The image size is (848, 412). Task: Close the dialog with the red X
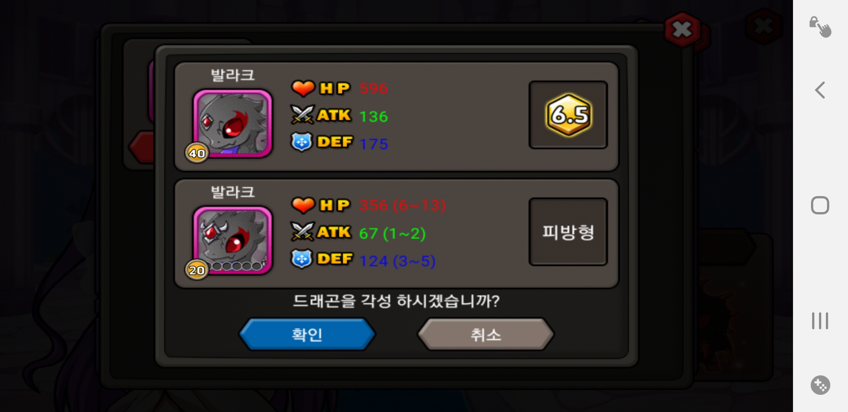pyautogui.click(x=682, y=29)
